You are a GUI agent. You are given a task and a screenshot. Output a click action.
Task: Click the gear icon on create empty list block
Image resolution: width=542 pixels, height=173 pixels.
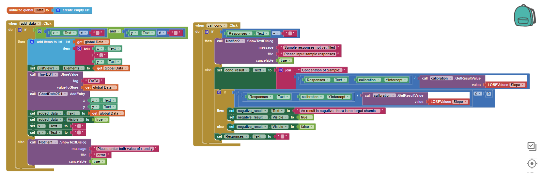(58, 10)
